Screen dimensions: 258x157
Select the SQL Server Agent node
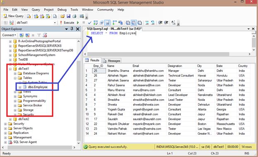(x=25, y=142)
